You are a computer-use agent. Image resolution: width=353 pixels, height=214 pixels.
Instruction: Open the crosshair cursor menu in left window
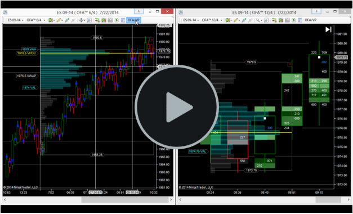[x=82, y=20]
